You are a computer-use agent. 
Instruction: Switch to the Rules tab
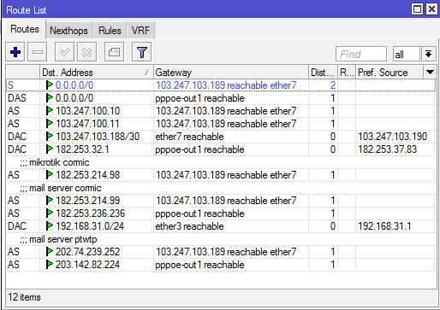coord(110,31)
